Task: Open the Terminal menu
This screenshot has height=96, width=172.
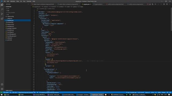Action: pos(29,1)
